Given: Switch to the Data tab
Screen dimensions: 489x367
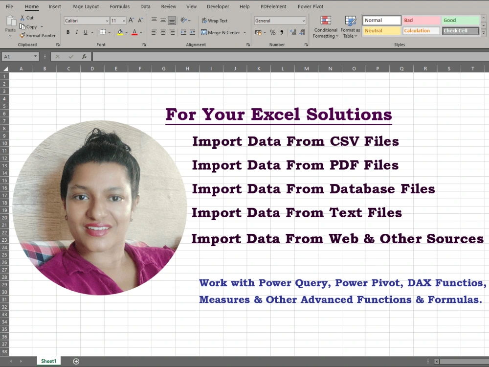Looking at the screenshot, I should point(145,6).
